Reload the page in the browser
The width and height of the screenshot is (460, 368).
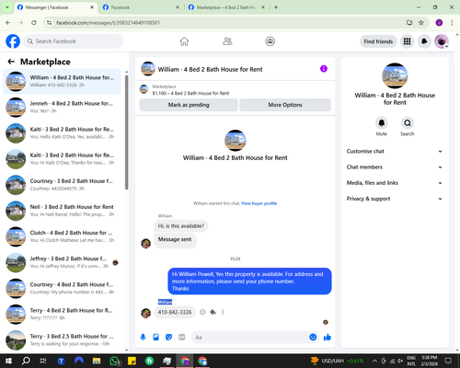(34, 23)
